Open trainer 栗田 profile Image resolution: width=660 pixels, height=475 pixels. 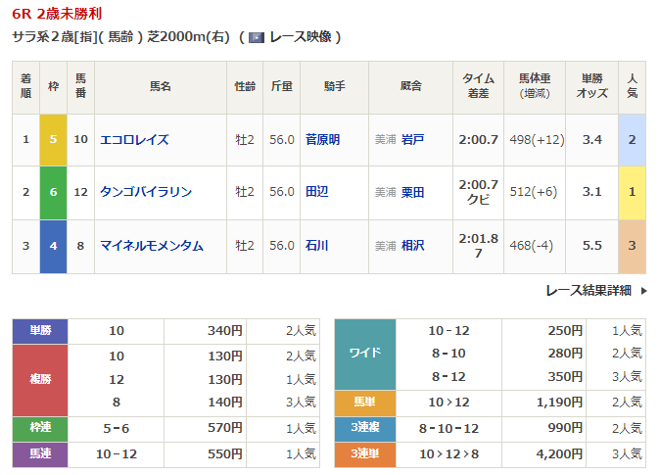click(412, 193)
